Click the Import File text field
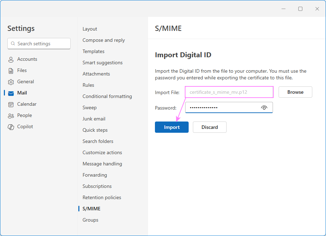 click(x=229, y=92)
